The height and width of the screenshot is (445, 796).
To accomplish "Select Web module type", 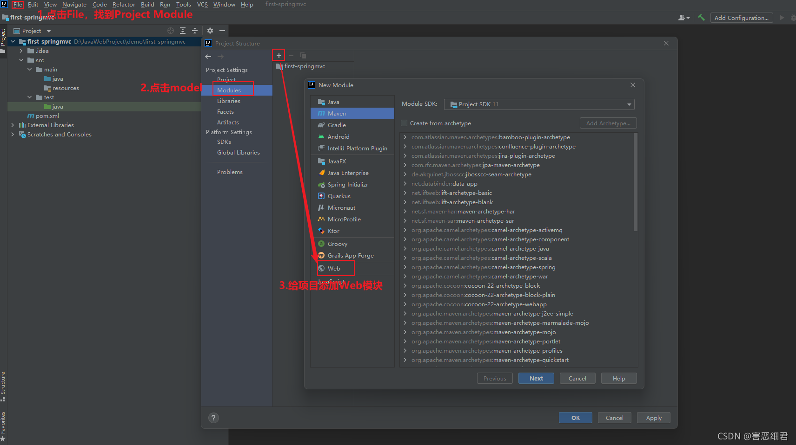I will point(352,269).
